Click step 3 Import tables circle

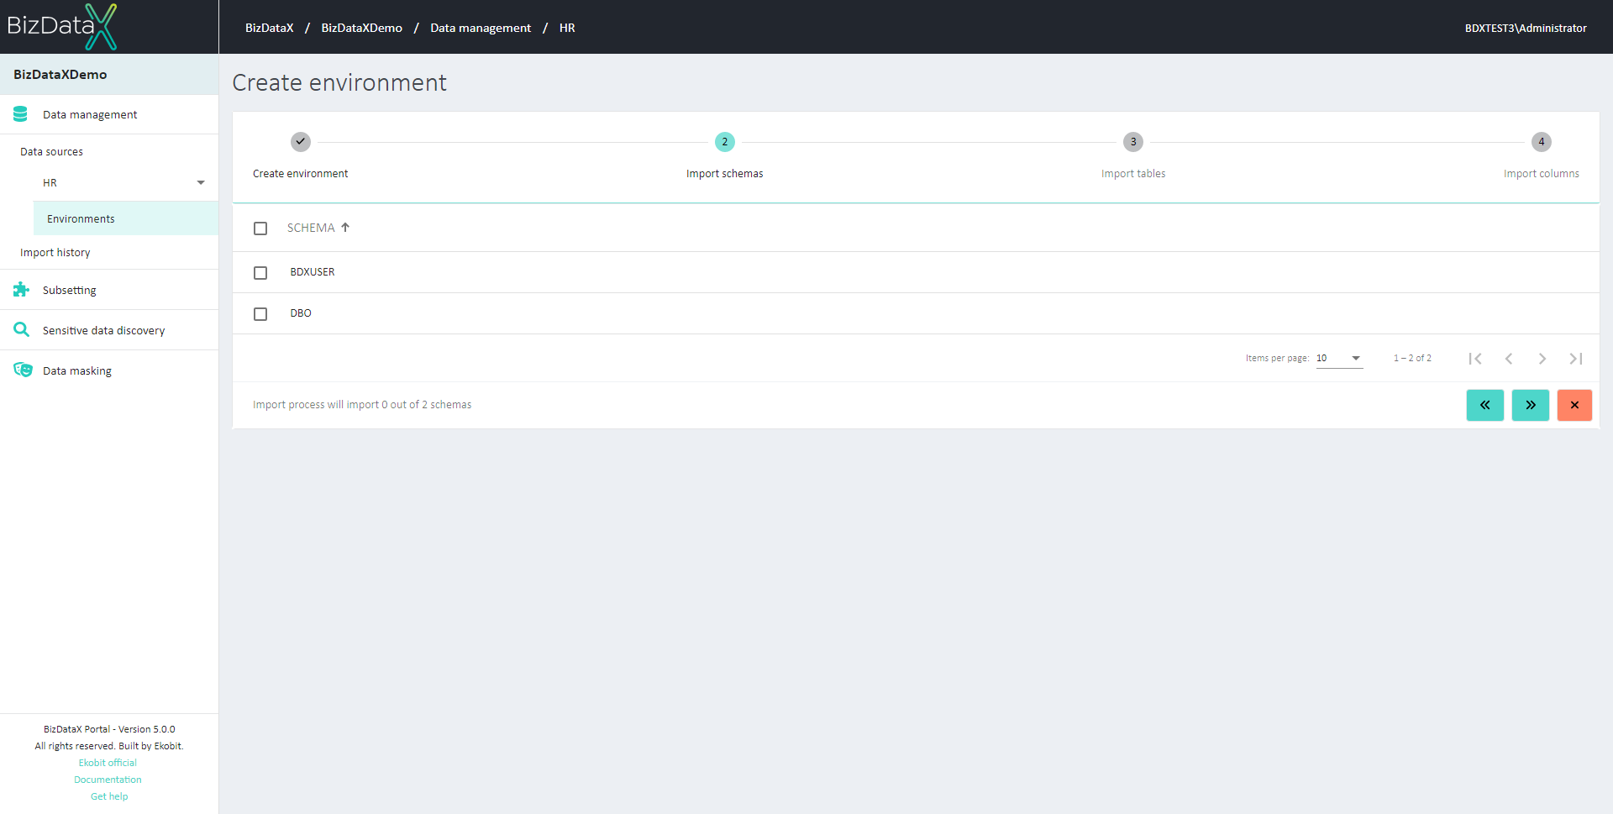[x=1133, y=142]
